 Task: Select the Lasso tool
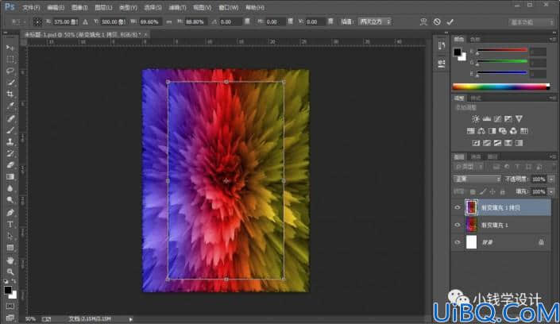coord(10,71)
